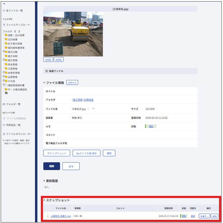Click 朱書き... button in snapshot row
Viewport: 223px width, 223px height.
(x=204, y=216)
